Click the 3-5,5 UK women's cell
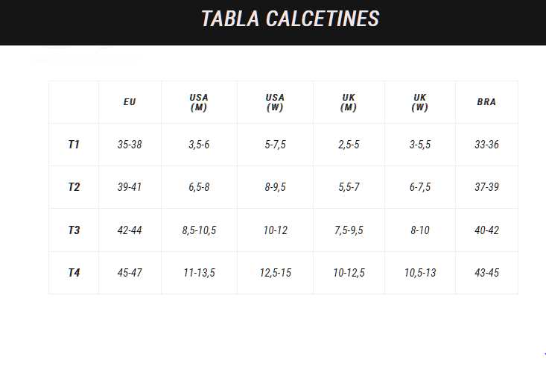The image size is (546, 372). [x=420, y=145]
